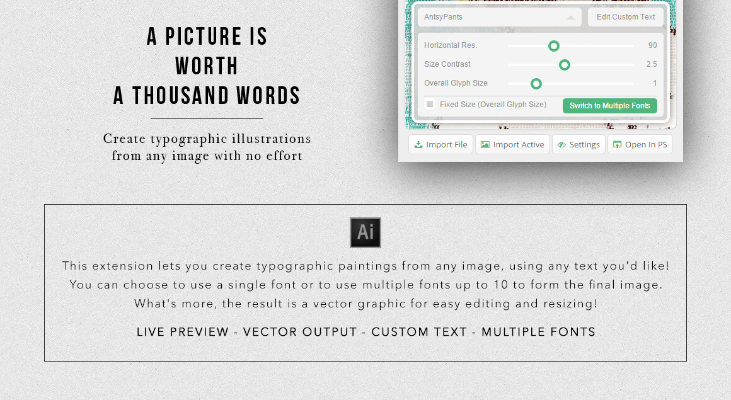Click the Import Active picture icon
The image size is (731, 400).
point(485,145)
